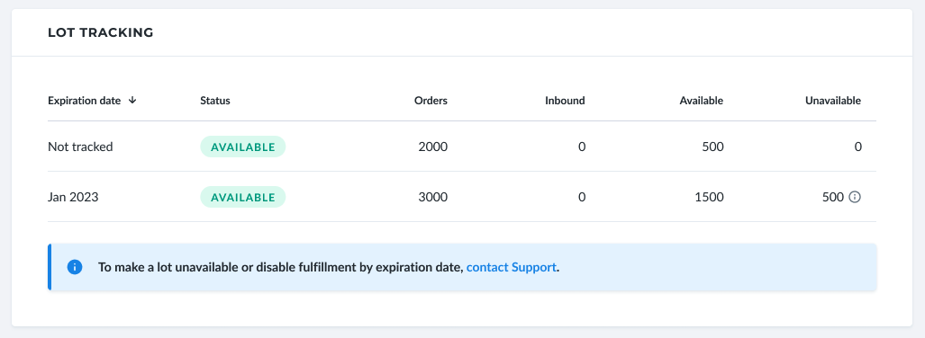Screen dimensions: 925x338
Task: Click the 500 available value for Not tracked
Action: (712, 147)
